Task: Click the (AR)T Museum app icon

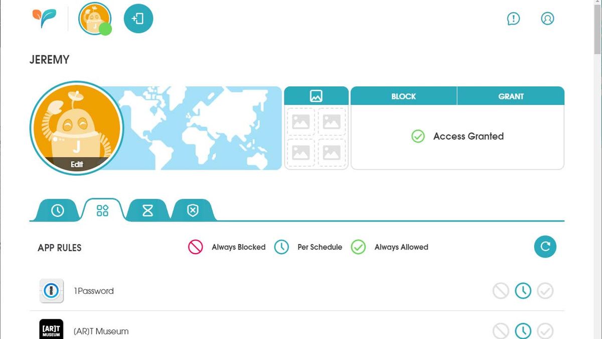Action: point(50,329)
